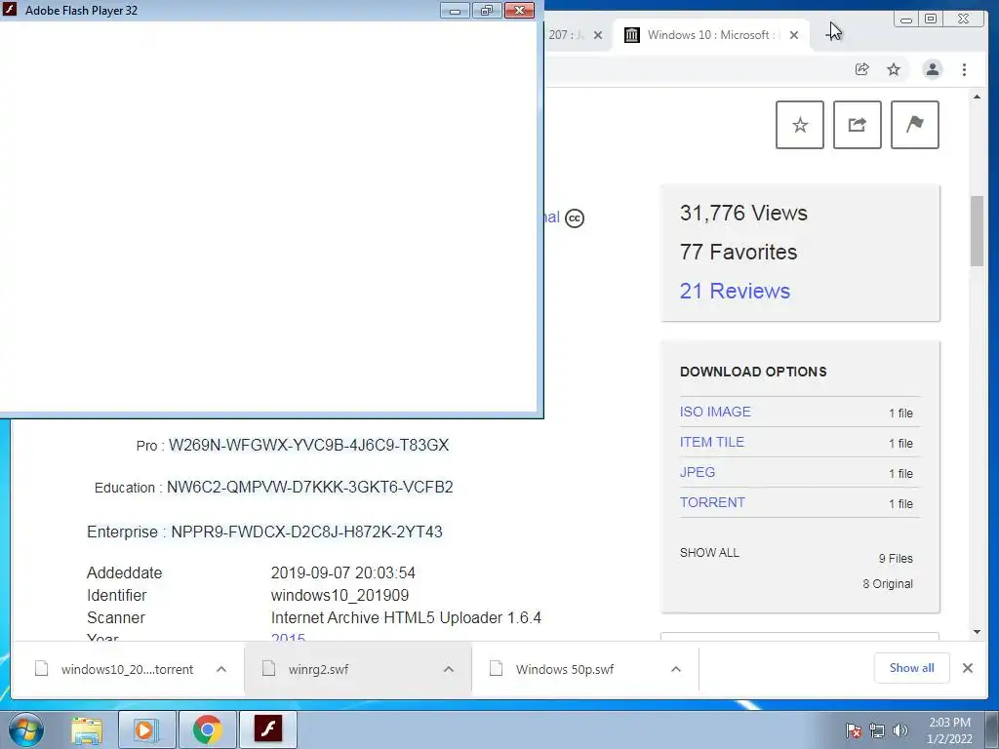Click the Flag item button
999x749 pixels.
(914, 125)
